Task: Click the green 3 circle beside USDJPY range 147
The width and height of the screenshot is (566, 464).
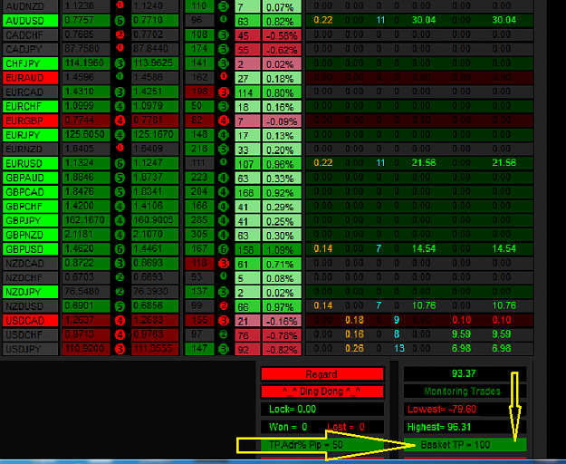Action: [224, 349]
